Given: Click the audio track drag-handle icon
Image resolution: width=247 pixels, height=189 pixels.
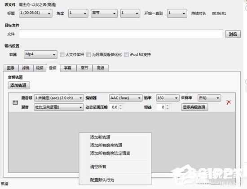Looking at the screenshot, I should coord(15,102).
